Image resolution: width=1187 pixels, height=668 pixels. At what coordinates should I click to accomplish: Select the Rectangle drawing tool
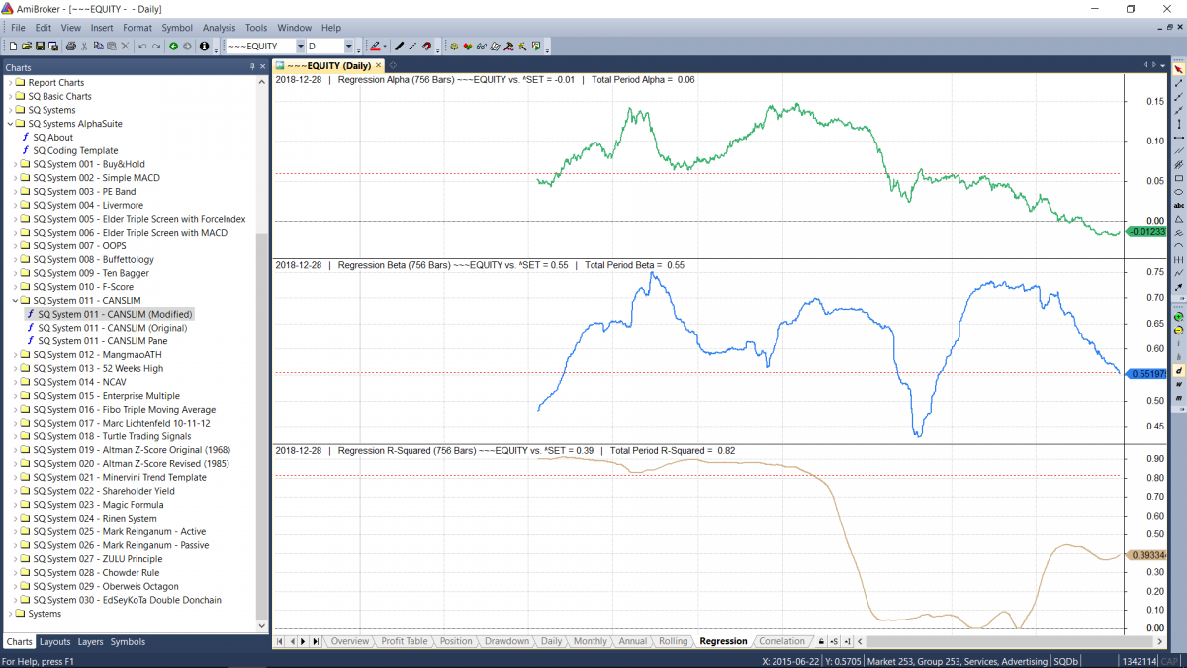click(x=1179, y=178)
